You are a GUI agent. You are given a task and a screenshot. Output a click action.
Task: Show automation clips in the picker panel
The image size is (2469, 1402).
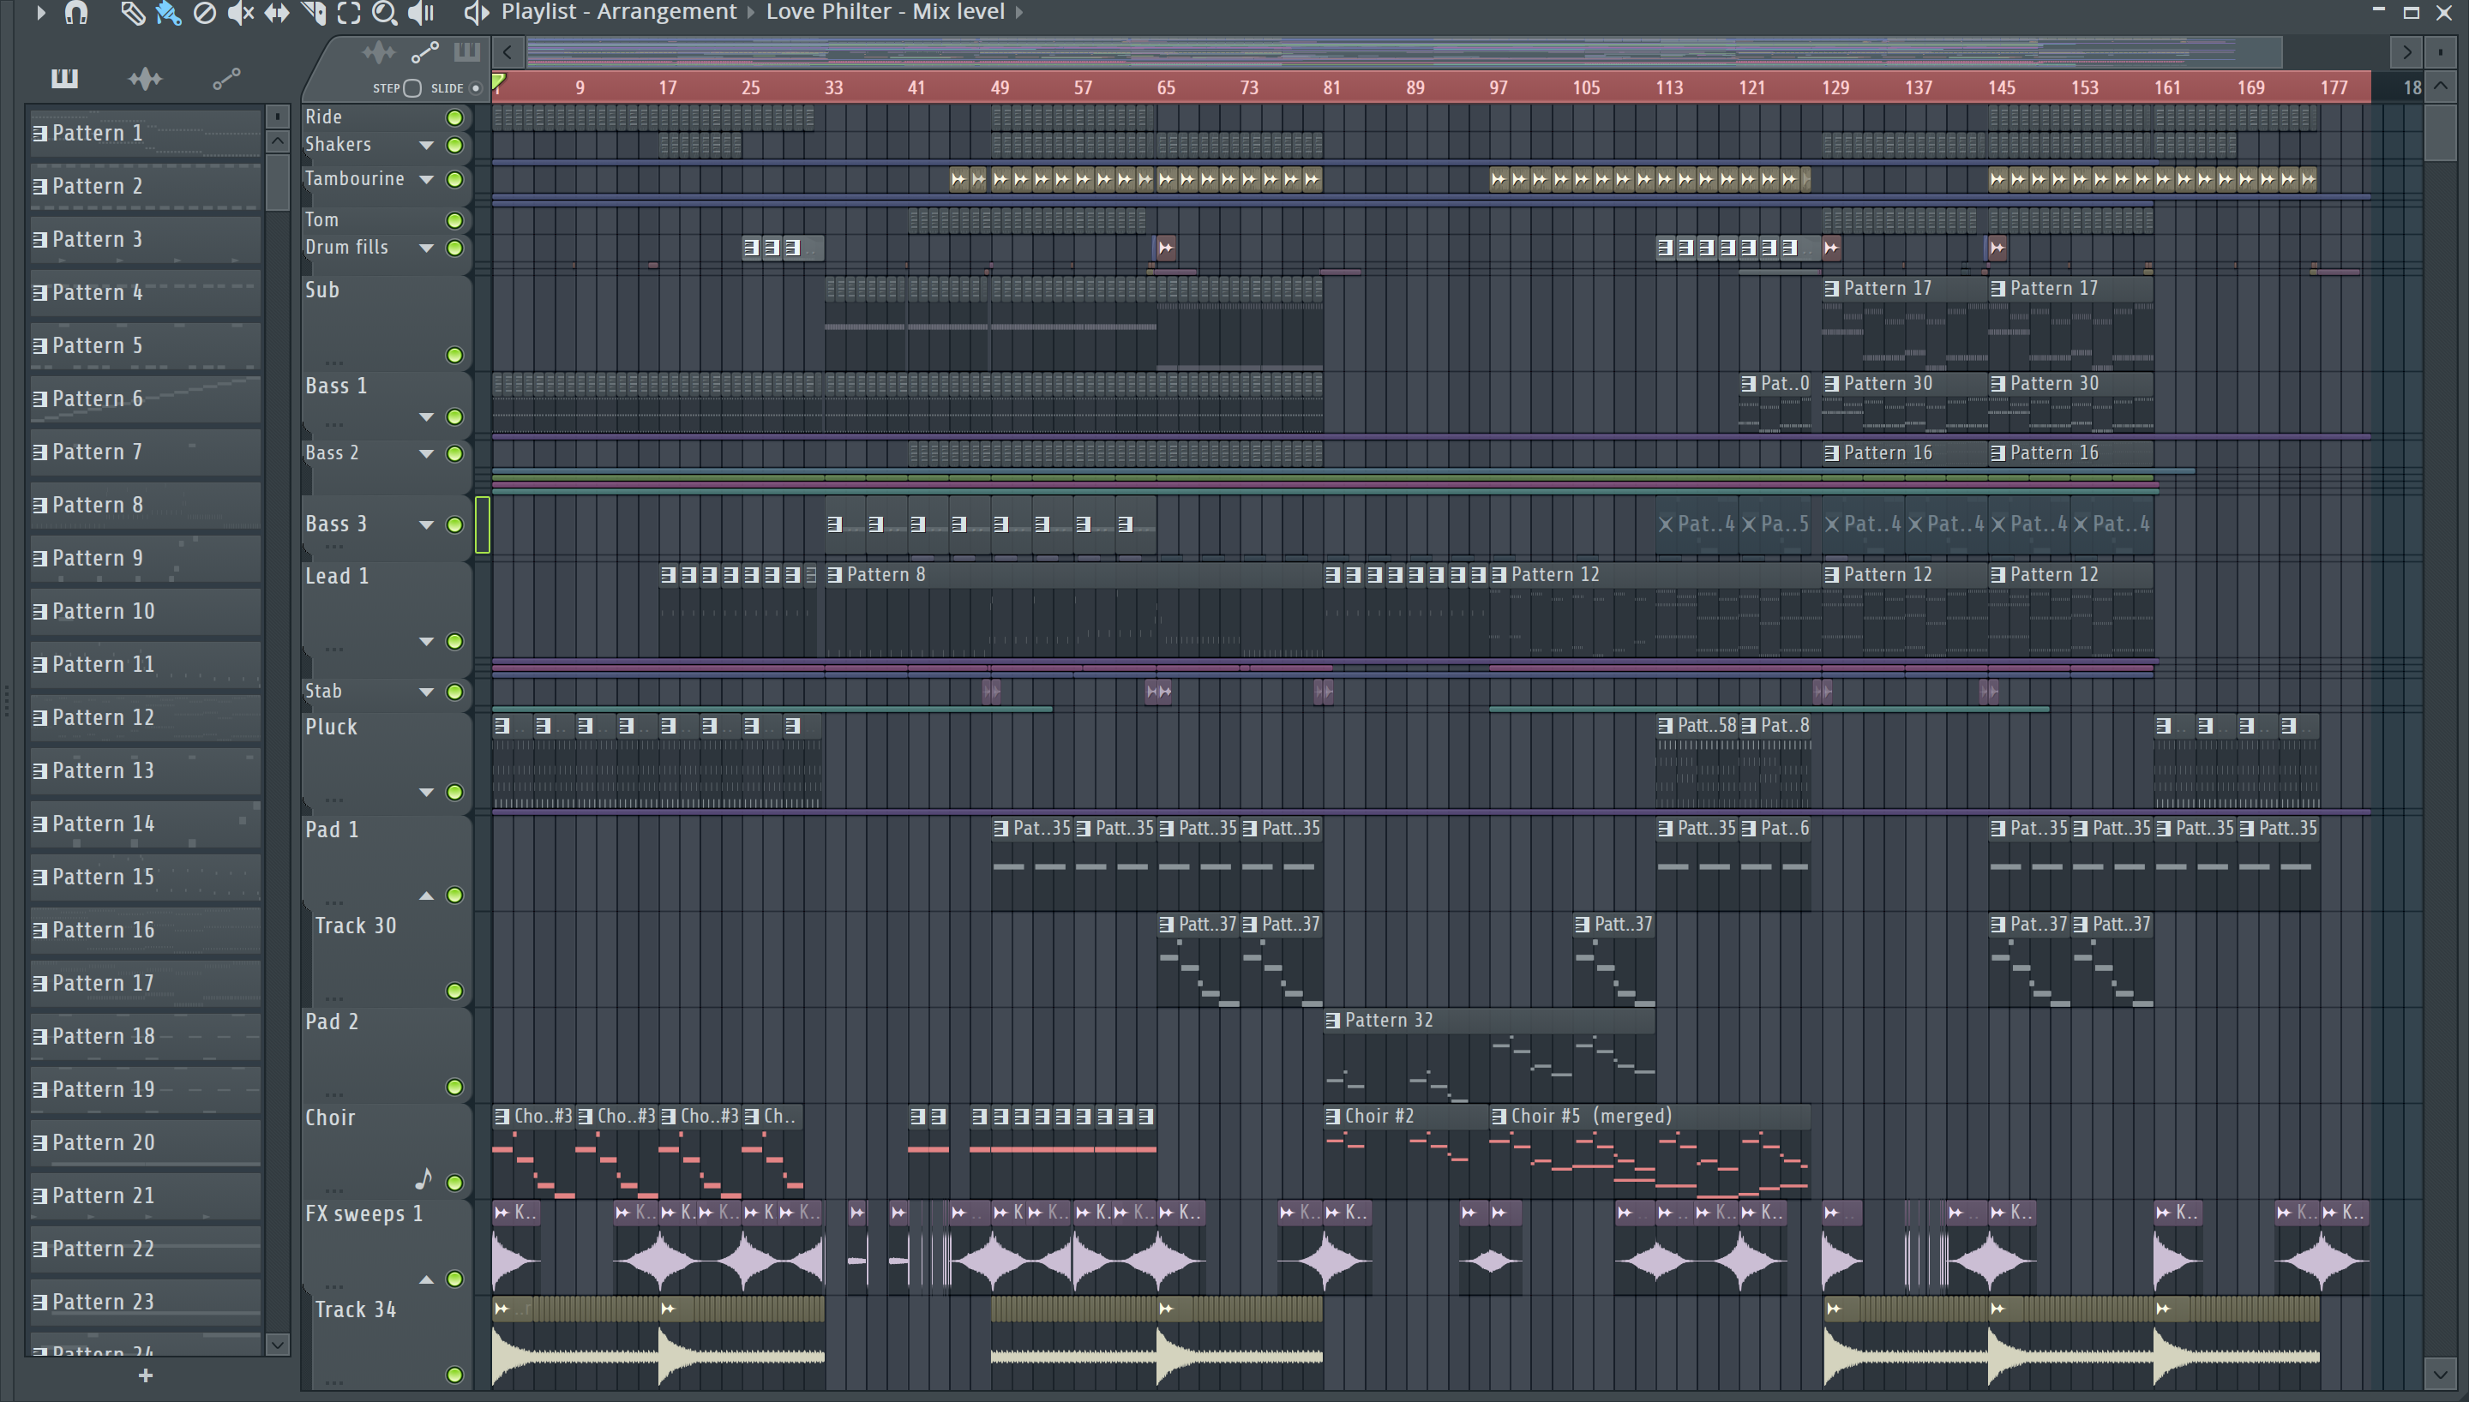pos(226,78)
